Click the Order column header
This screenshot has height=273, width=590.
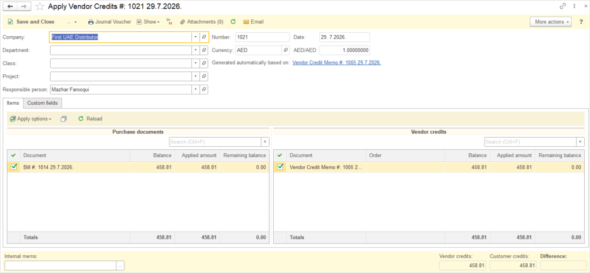pos(405,156)
